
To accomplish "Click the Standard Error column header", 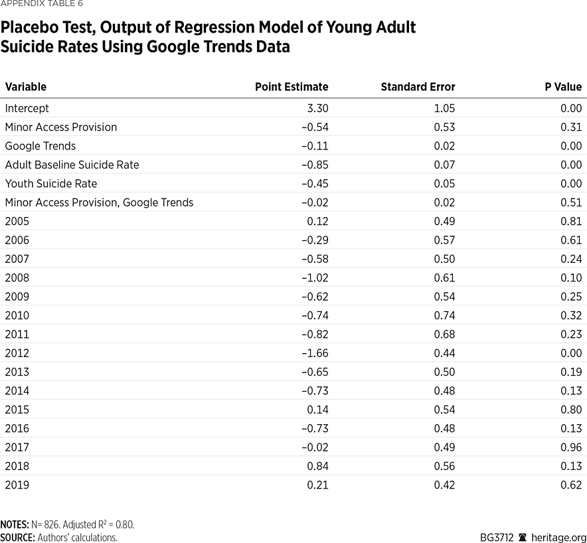I will coord(418,87).
